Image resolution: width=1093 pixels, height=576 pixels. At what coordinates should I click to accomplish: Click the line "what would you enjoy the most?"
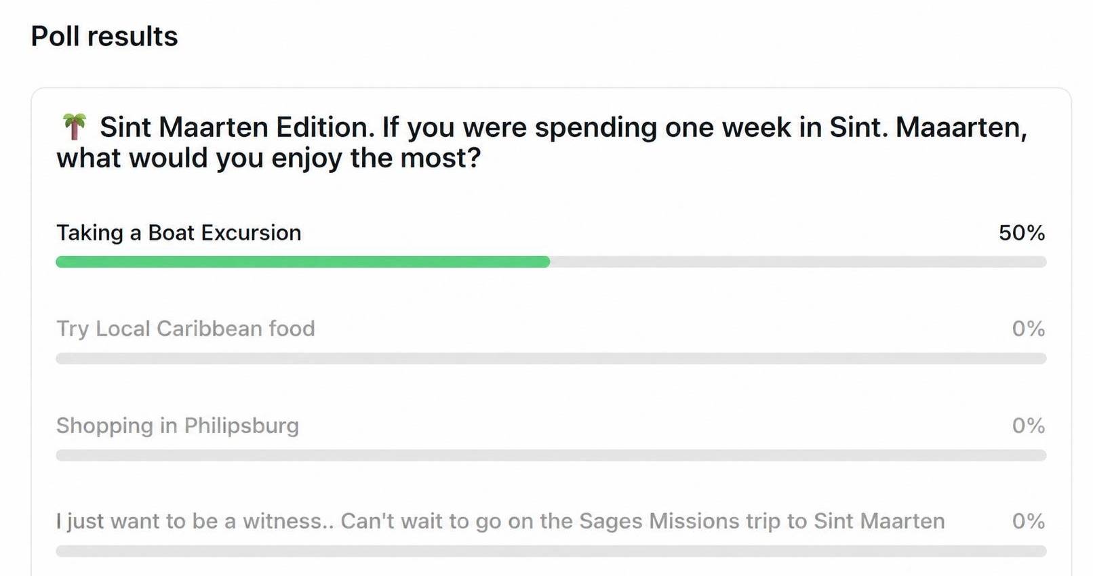[x=269, y=159]
